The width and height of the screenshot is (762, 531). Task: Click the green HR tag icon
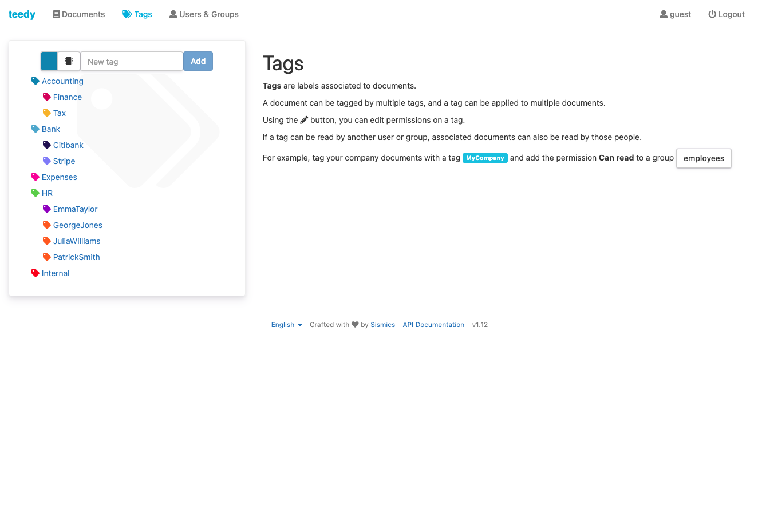click(35, 193)
